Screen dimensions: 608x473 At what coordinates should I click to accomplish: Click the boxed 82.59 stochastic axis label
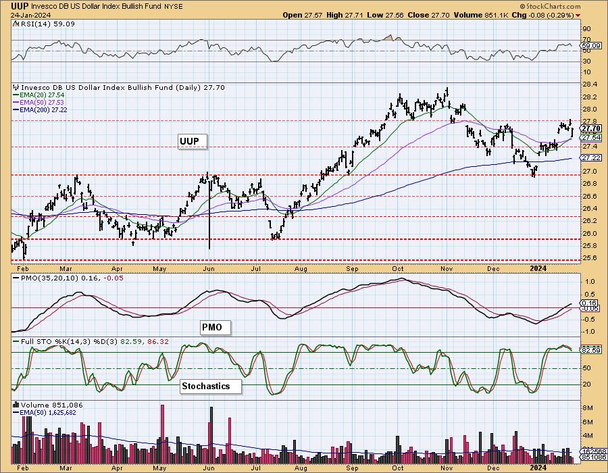point(591,350)
